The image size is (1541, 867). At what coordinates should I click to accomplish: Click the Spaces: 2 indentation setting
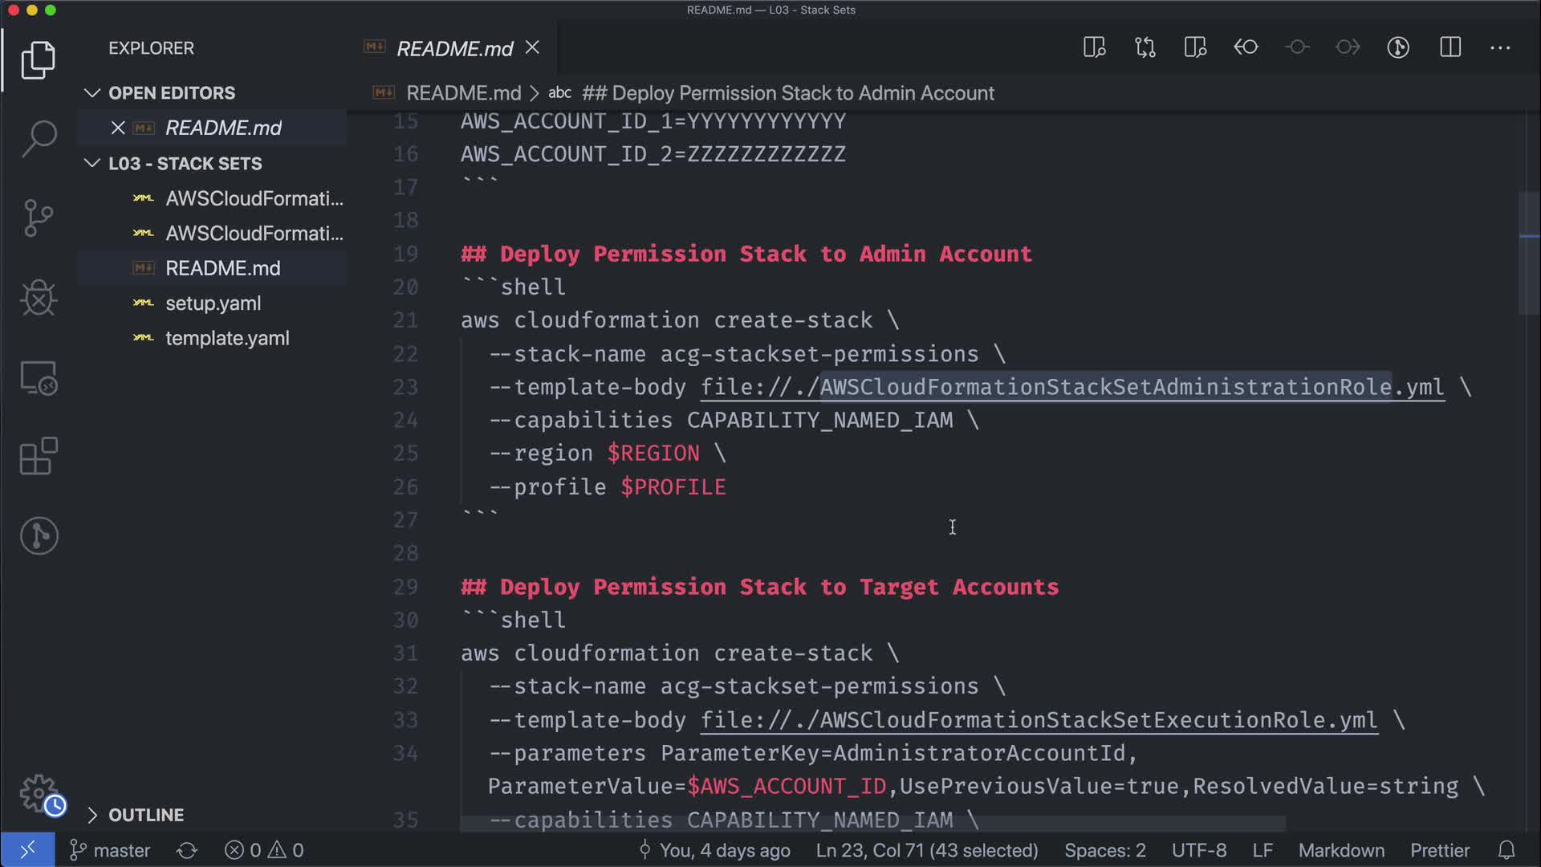click(1104, 850)
